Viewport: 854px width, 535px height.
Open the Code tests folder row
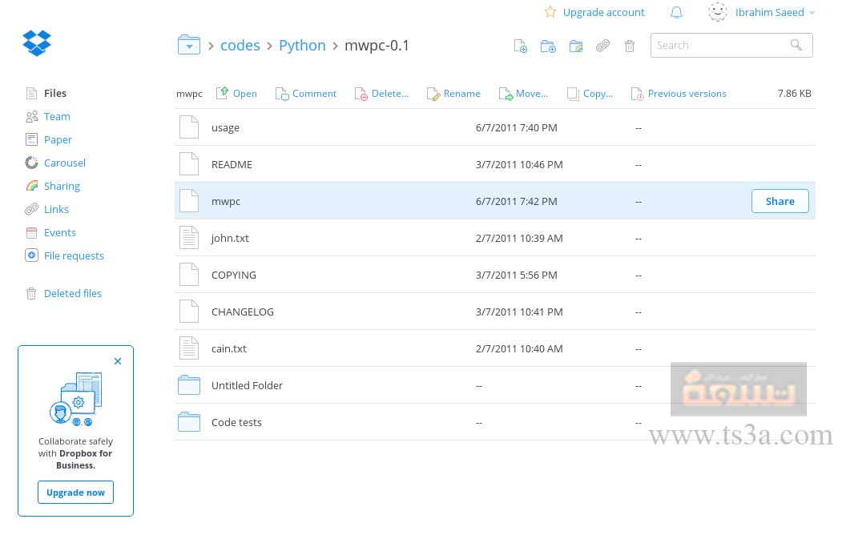coord(494,422)
